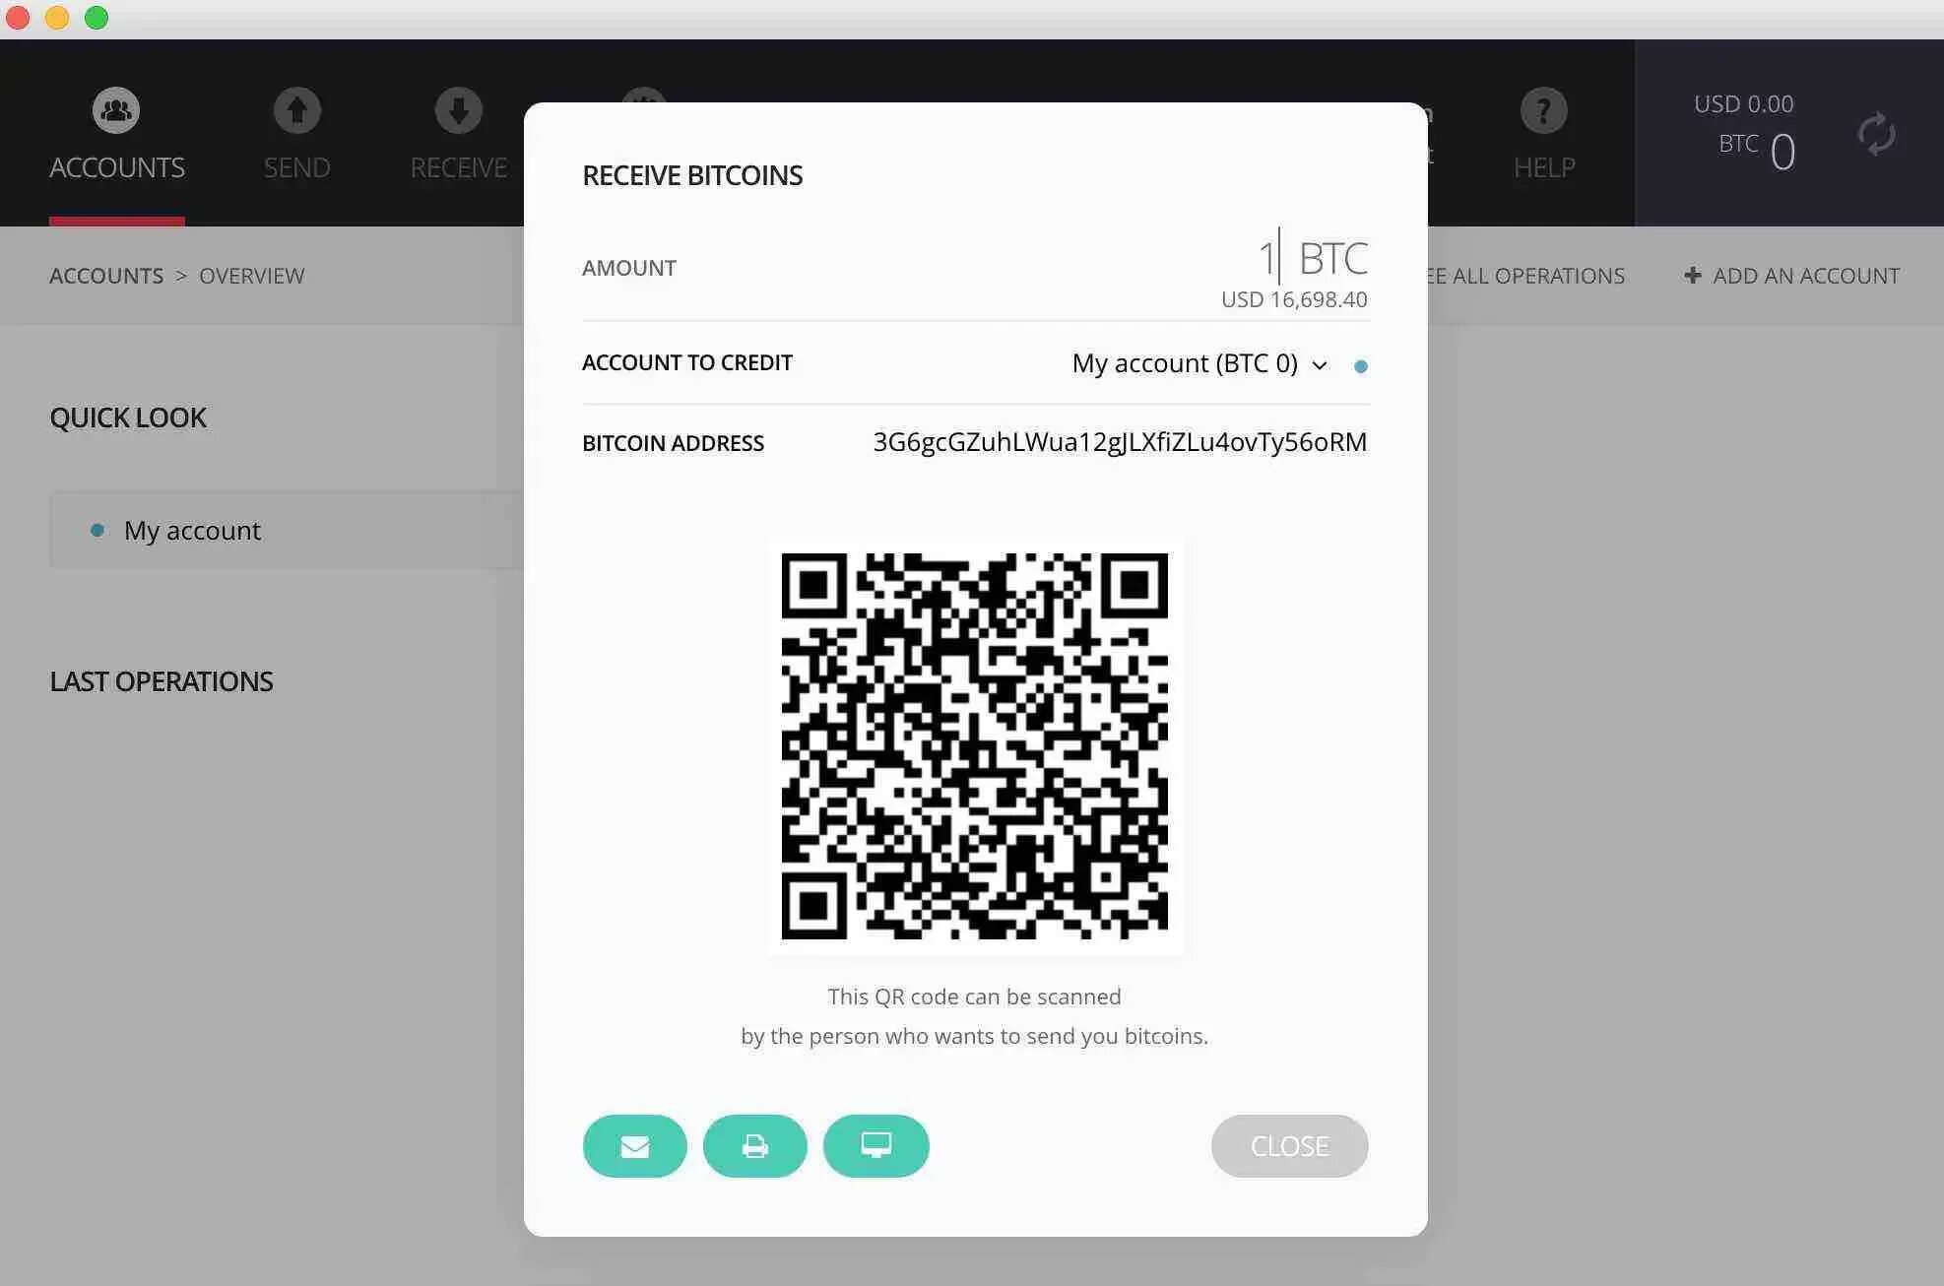1944x1286 pixels.
Task: Click the QR code image thumbnail
Action: pyautogui.click(x=976, y=746)
